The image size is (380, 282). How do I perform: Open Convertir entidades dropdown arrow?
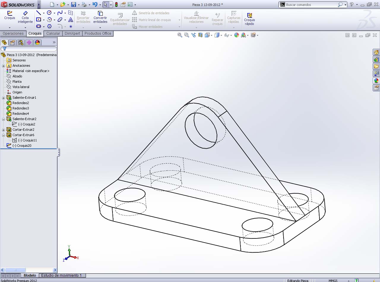coord(100,28)
